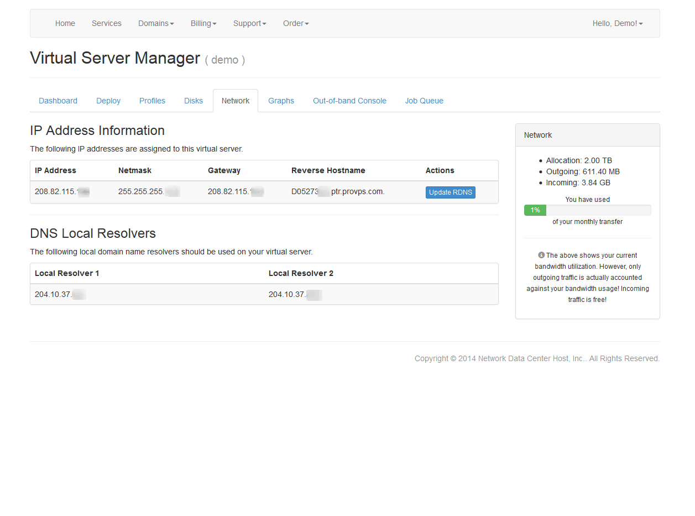The width and height of the screenshot is (695, 516).
Task: Expand the Order dropdown menu
Action: point(296,23)
